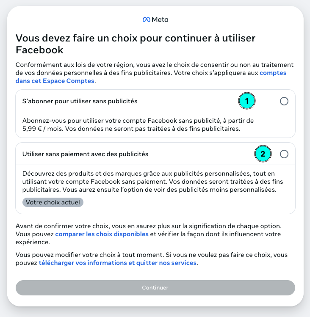310x317 pixels.
Task: Click the 'Utiliser sans paiement avec des publicités' title
Action: [x=85, y=154]
